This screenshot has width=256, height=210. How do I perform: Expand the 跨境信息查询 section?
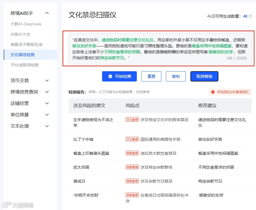47,92
